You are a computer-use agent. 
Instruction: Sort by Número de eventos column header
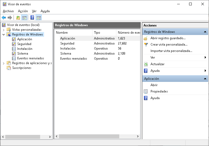point(128,33)
